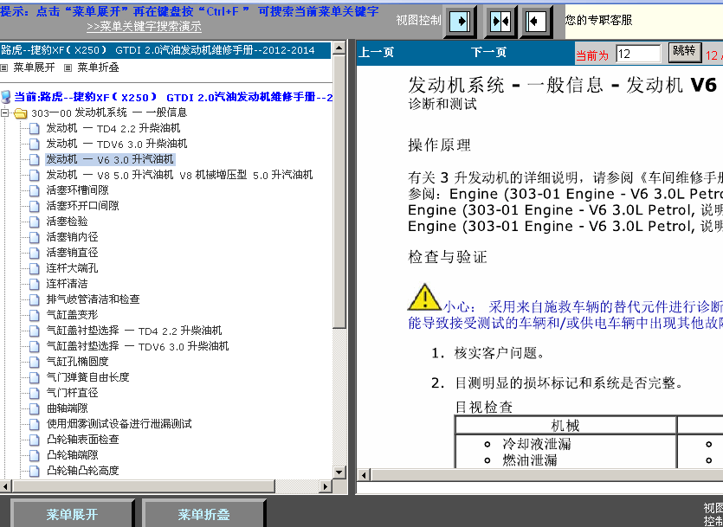Go to next page with 下一页
Screen dimensions: 723x527
pos(488,53)
